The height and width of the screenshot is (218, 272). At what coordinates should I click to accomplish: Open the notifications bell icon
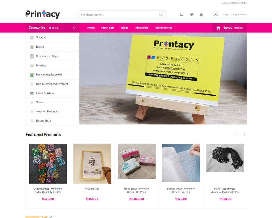[201, 15]
